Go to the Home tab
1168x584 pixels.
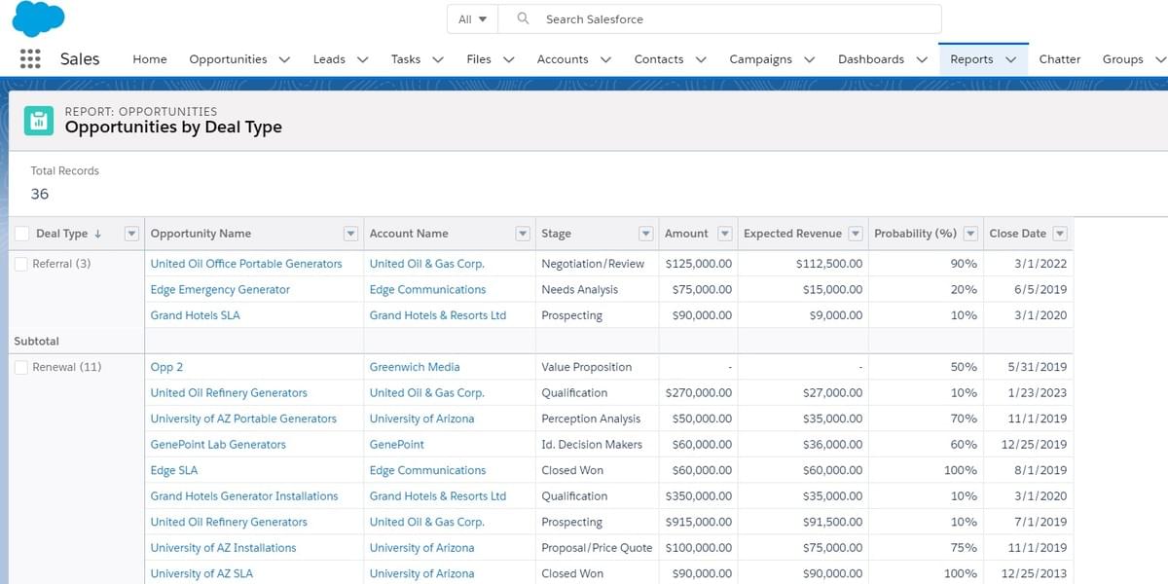point(150,59)
